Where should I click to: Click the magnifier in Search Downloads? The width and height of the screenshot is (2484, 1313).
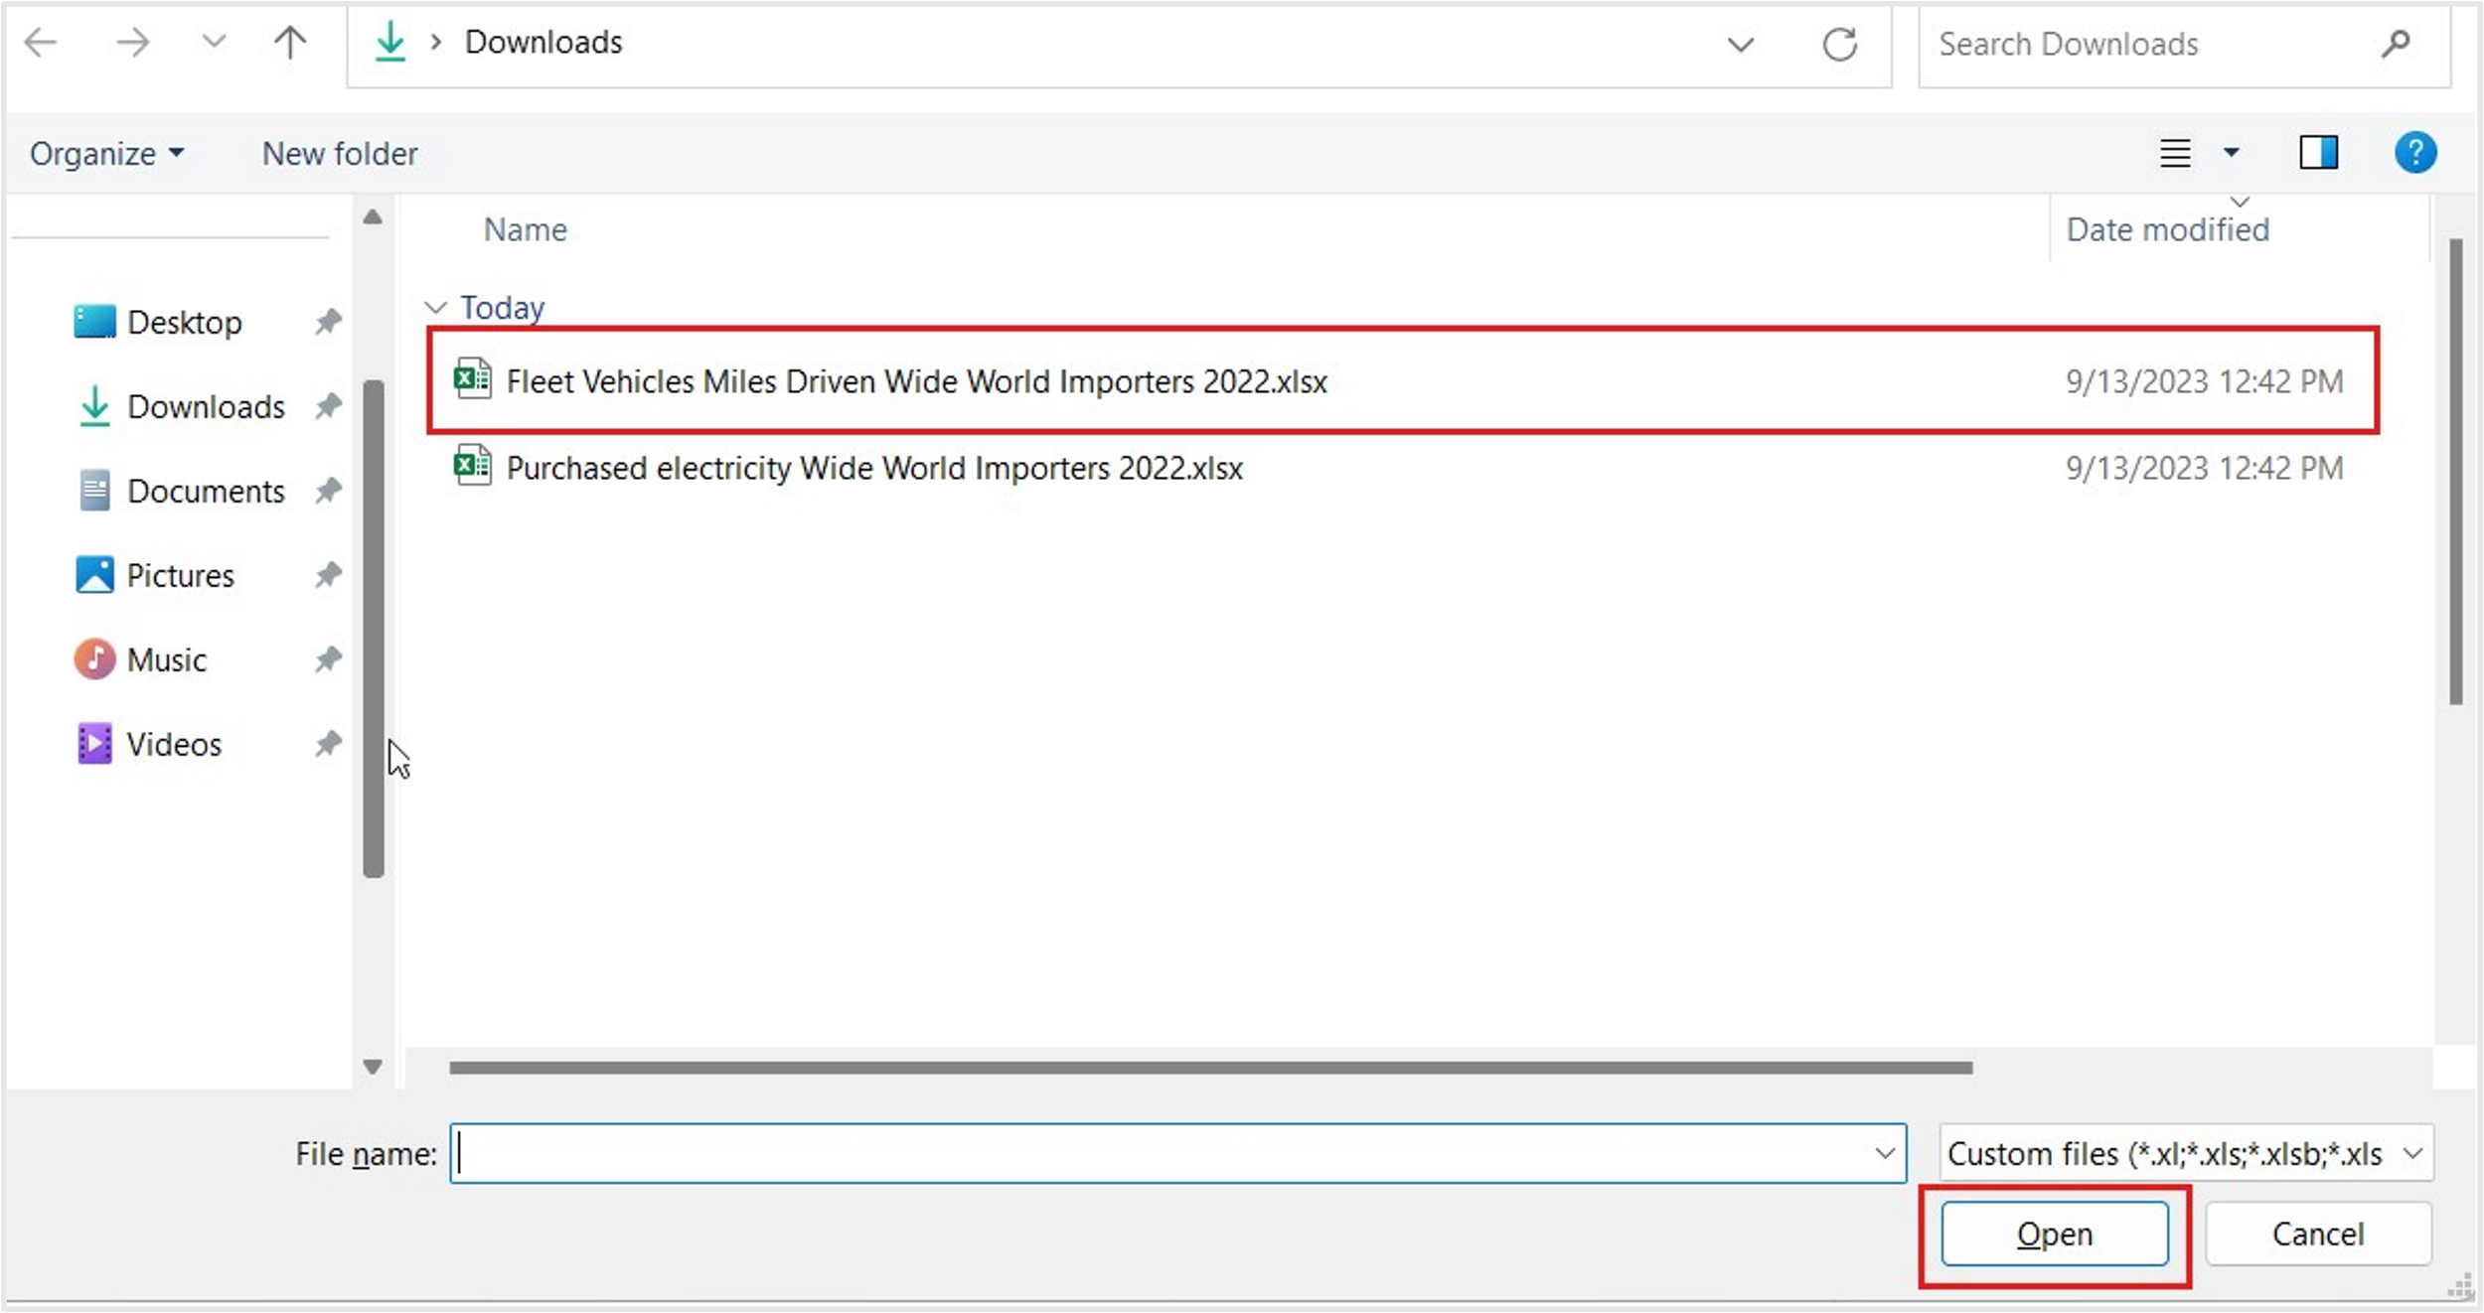(x=2397, y=44)
